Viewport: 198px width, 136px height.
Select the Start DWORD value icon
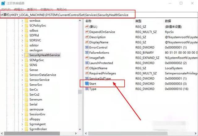87,84
